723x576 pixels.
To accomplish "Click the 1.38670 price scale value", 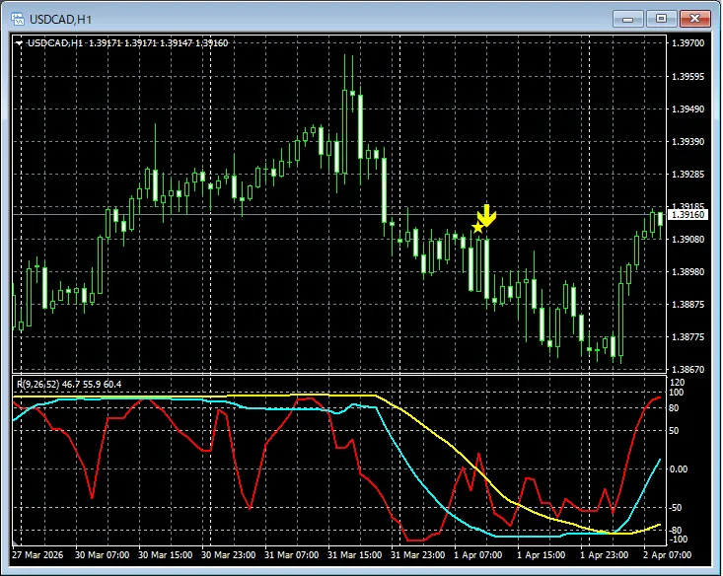I will click(x=687, y=370).
